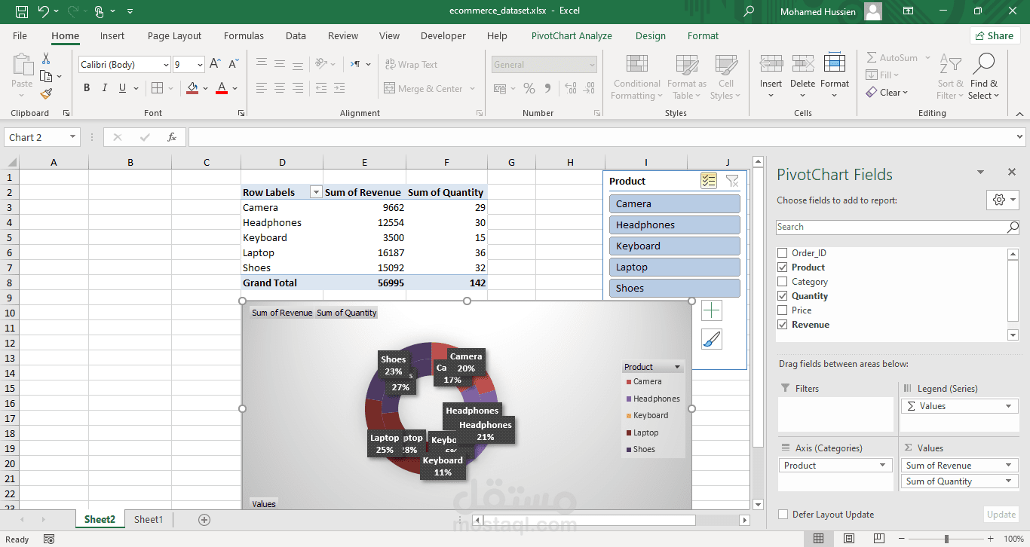Click the Format Painter brush icon

coord(46,94)
